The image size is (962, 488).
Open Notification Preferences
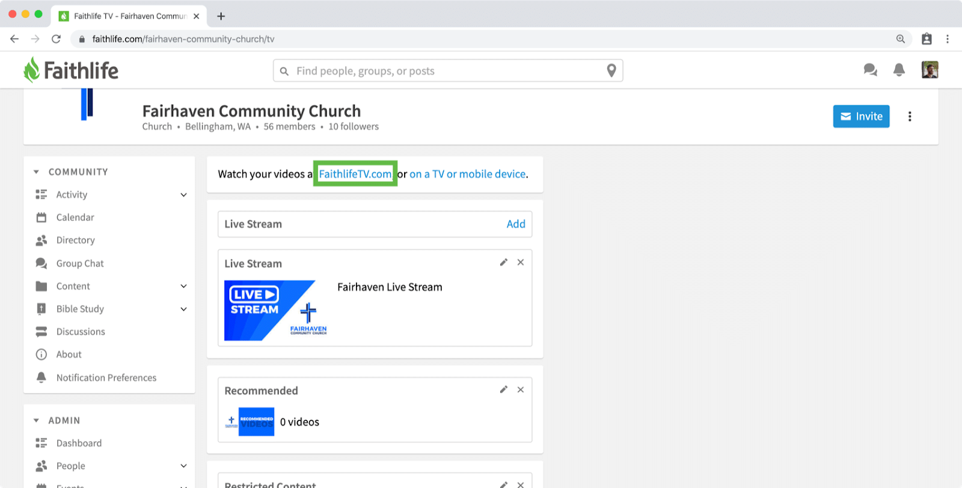[x=106, y=377]
